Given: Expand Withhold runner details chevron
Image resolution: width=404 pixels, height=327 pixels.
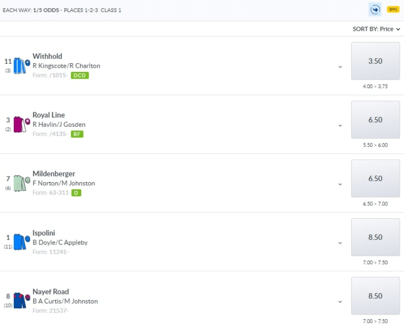Looking at the screenshot, I should 340,67.
